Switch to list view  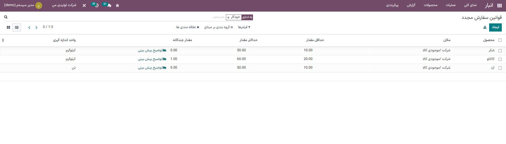click(x=17, y=27)
